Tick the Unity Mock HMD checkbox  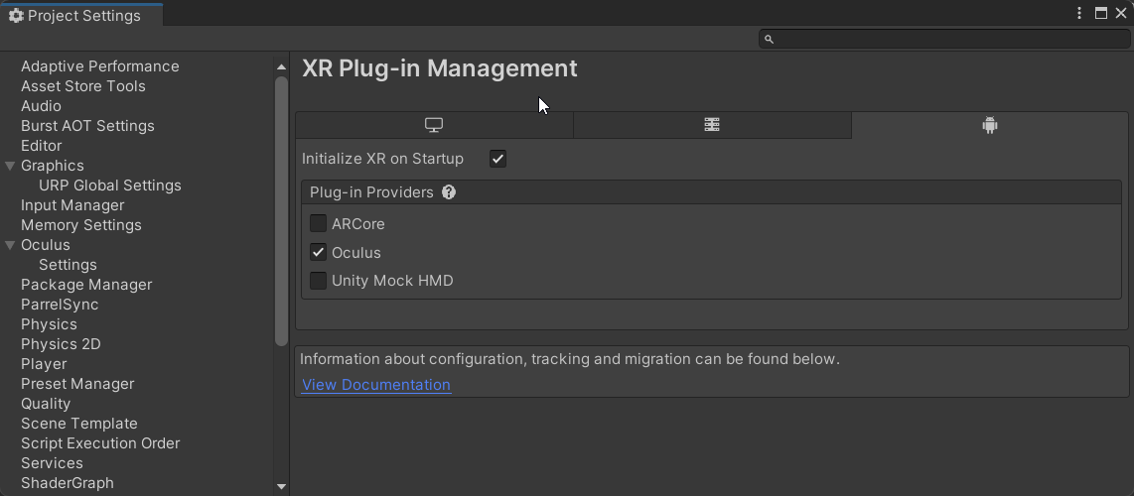(319, 281)
